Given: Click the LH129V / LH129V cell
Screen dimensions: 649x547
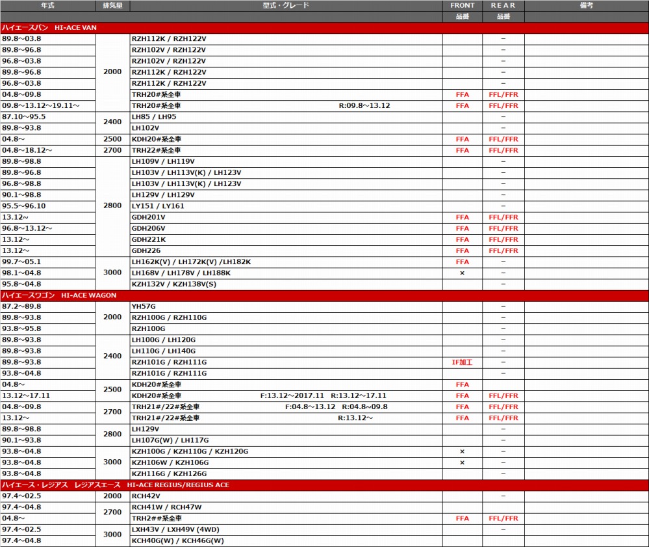Looking at the screenshot, I should [x=286, y=194].
